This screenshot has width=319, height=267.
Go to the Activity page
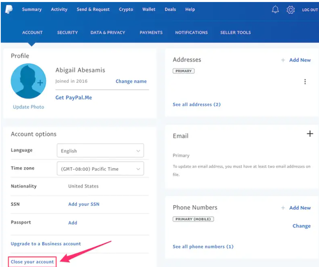pyautogui.click(x=59, y=9)
